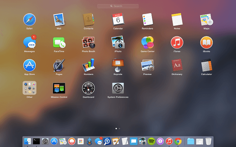The image size is (236, 147).
Task: Open the Trash in the Dock
Action: (208, 141)
